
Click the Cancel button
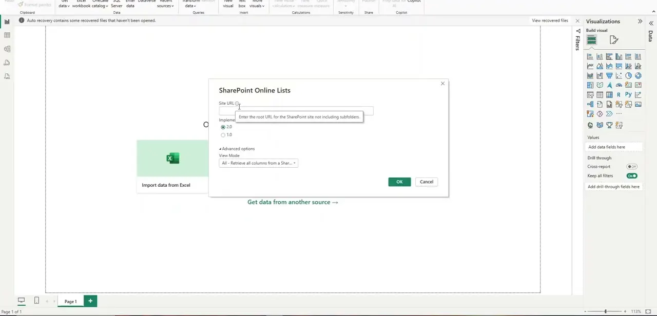pos(427,182)
